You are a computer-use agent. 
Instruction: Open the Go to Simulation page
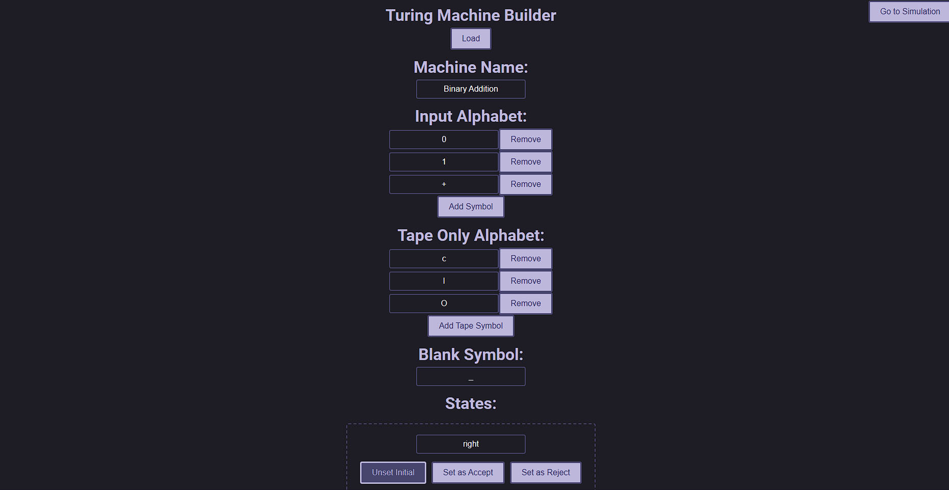pyautogui.click(x=910, y=12)
